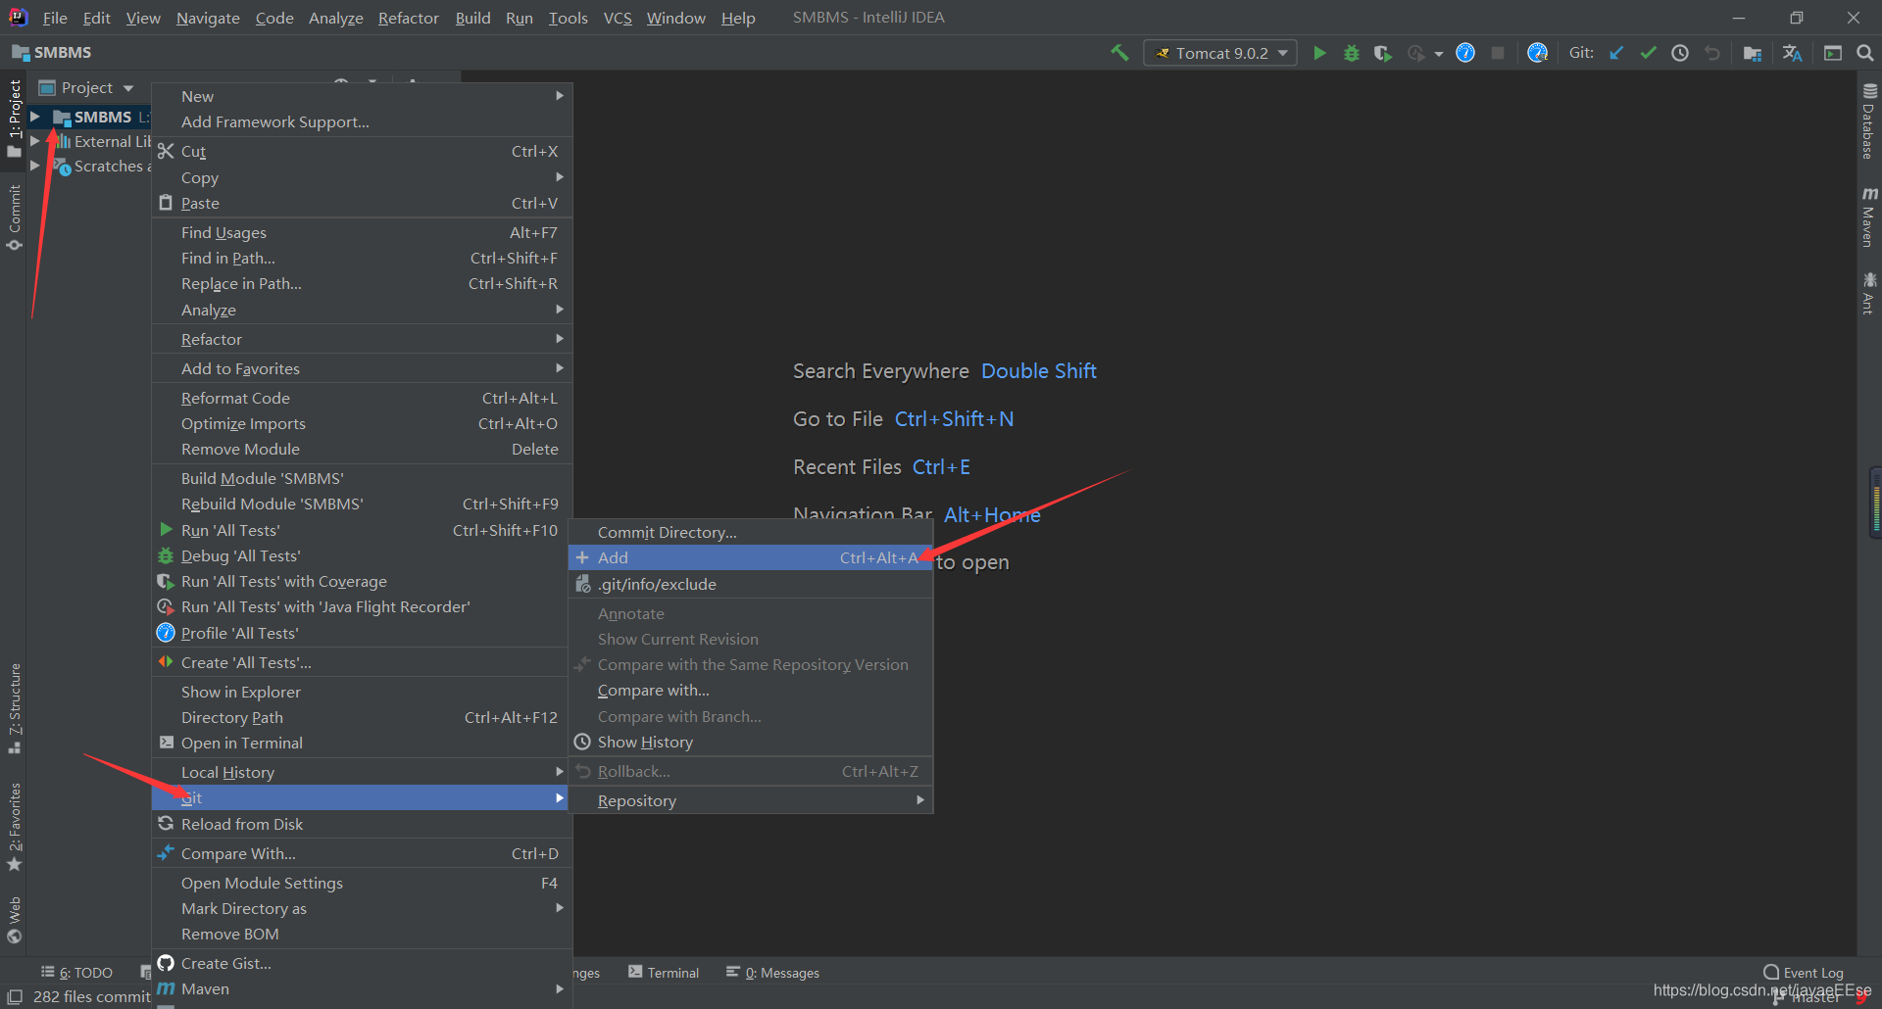Open the Favorites tool window tab
This screenshot has width=1882, height=1009.
pyautogui.click(x=15, y=827)
